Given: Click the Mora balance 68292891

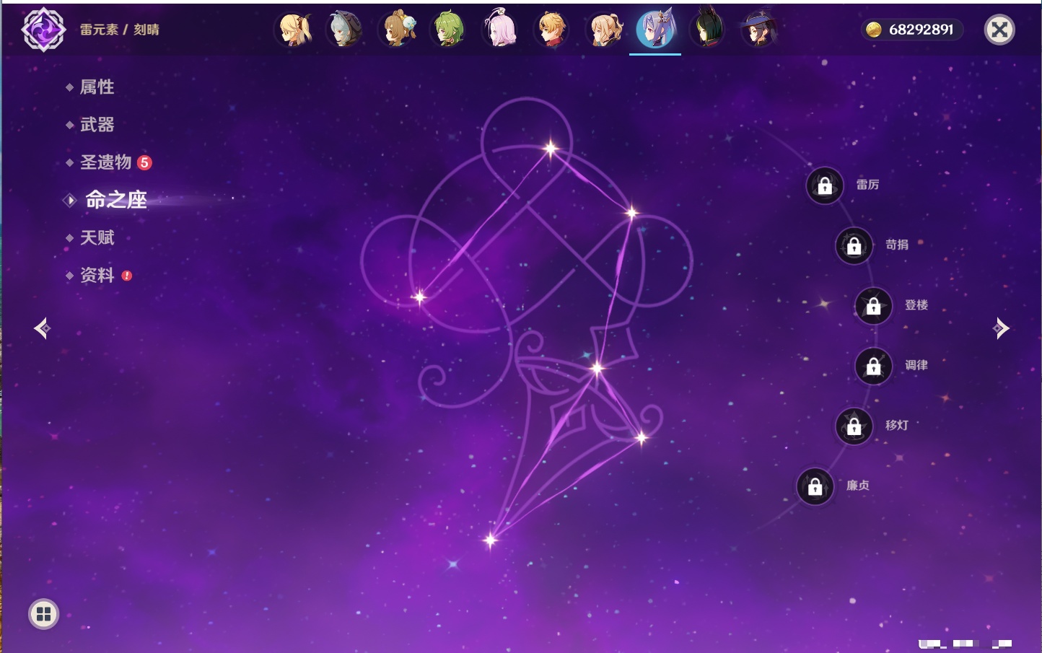Looking at the screenshot, I should [912, 30].
